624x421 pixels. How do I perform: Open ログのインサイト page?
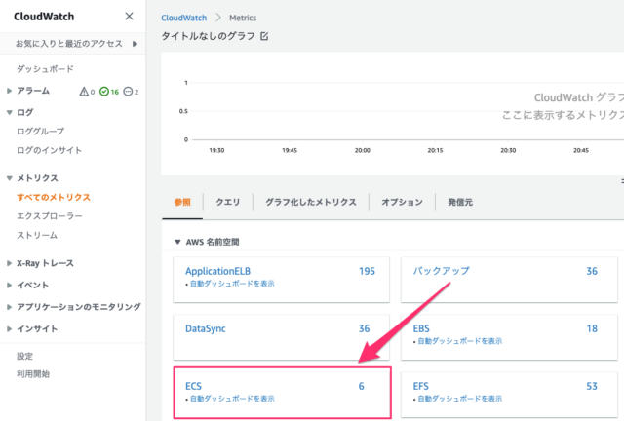coord(50,150)
